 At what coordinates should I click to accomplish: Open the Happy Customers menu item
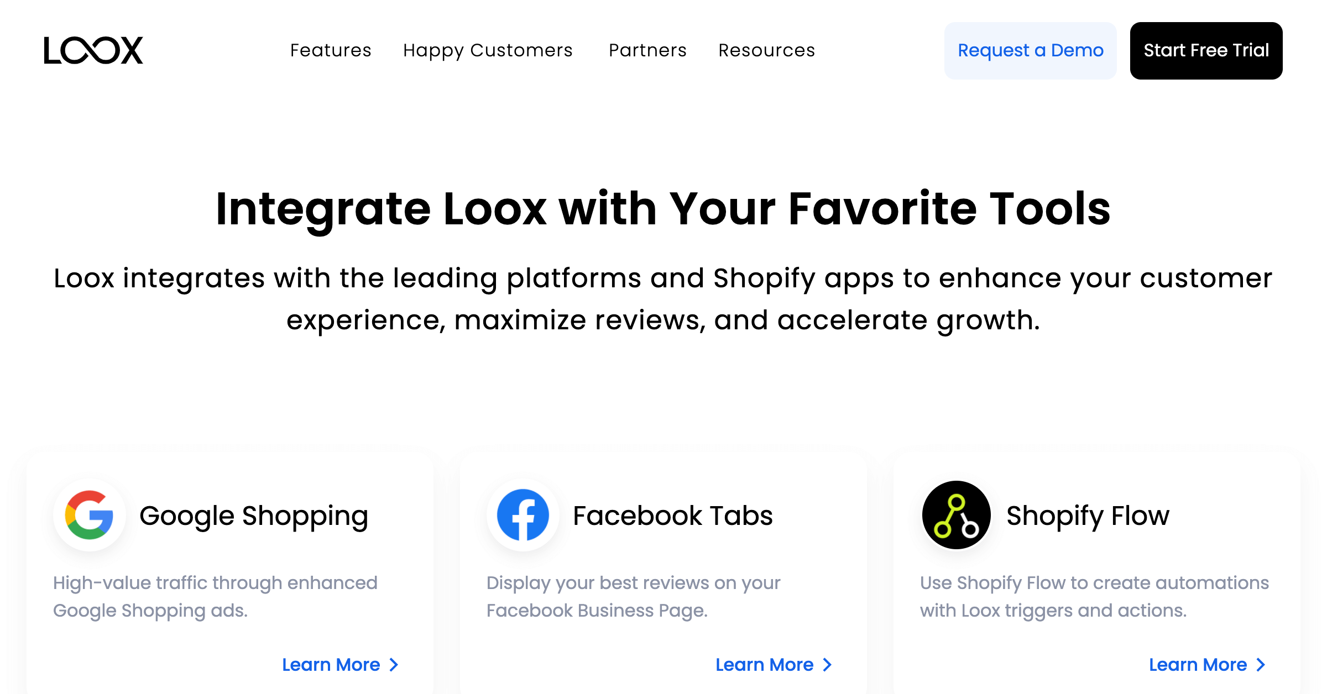click(x=488, y=50)
